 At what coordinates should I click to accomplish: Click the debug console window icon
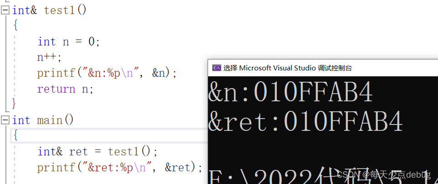click(216, 68)
